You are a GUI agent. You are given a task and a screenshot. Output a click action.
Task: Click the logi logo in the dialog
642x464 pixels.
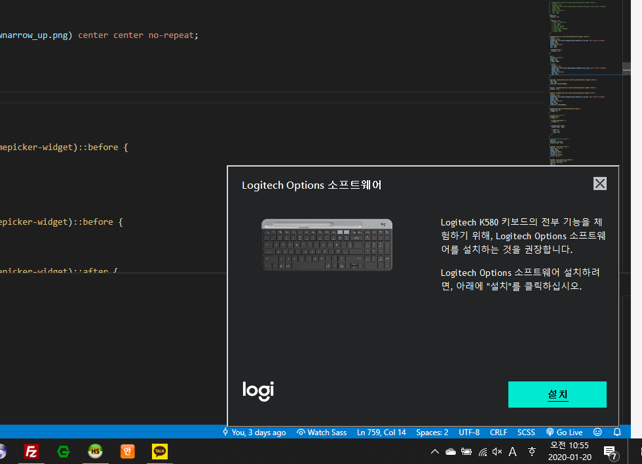[x=258, y=391]
